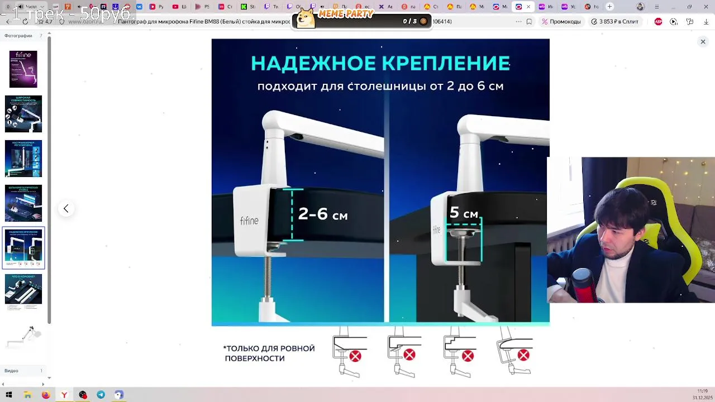Launch Firefox from the taskbar
Viewport: 715px width, 402px height.
coord(46,395)
